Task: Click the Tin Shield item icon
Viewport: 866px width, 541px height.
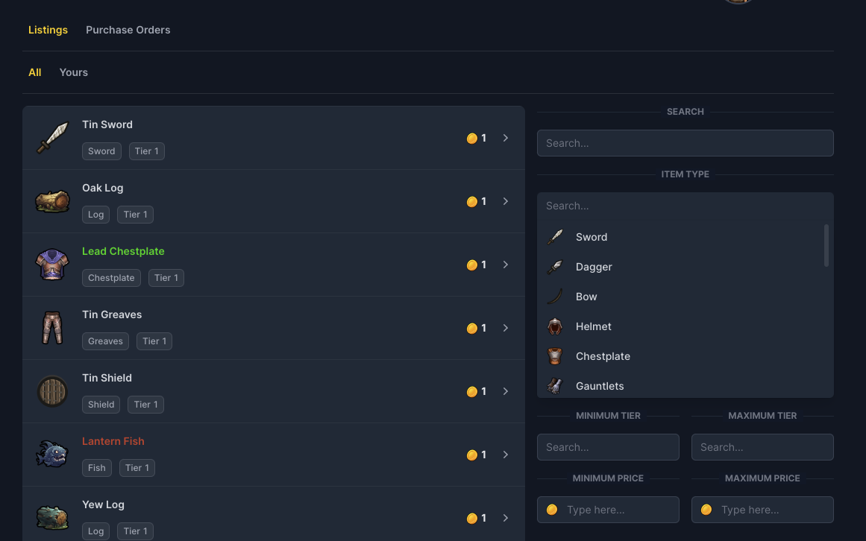Action: [52, 391]
